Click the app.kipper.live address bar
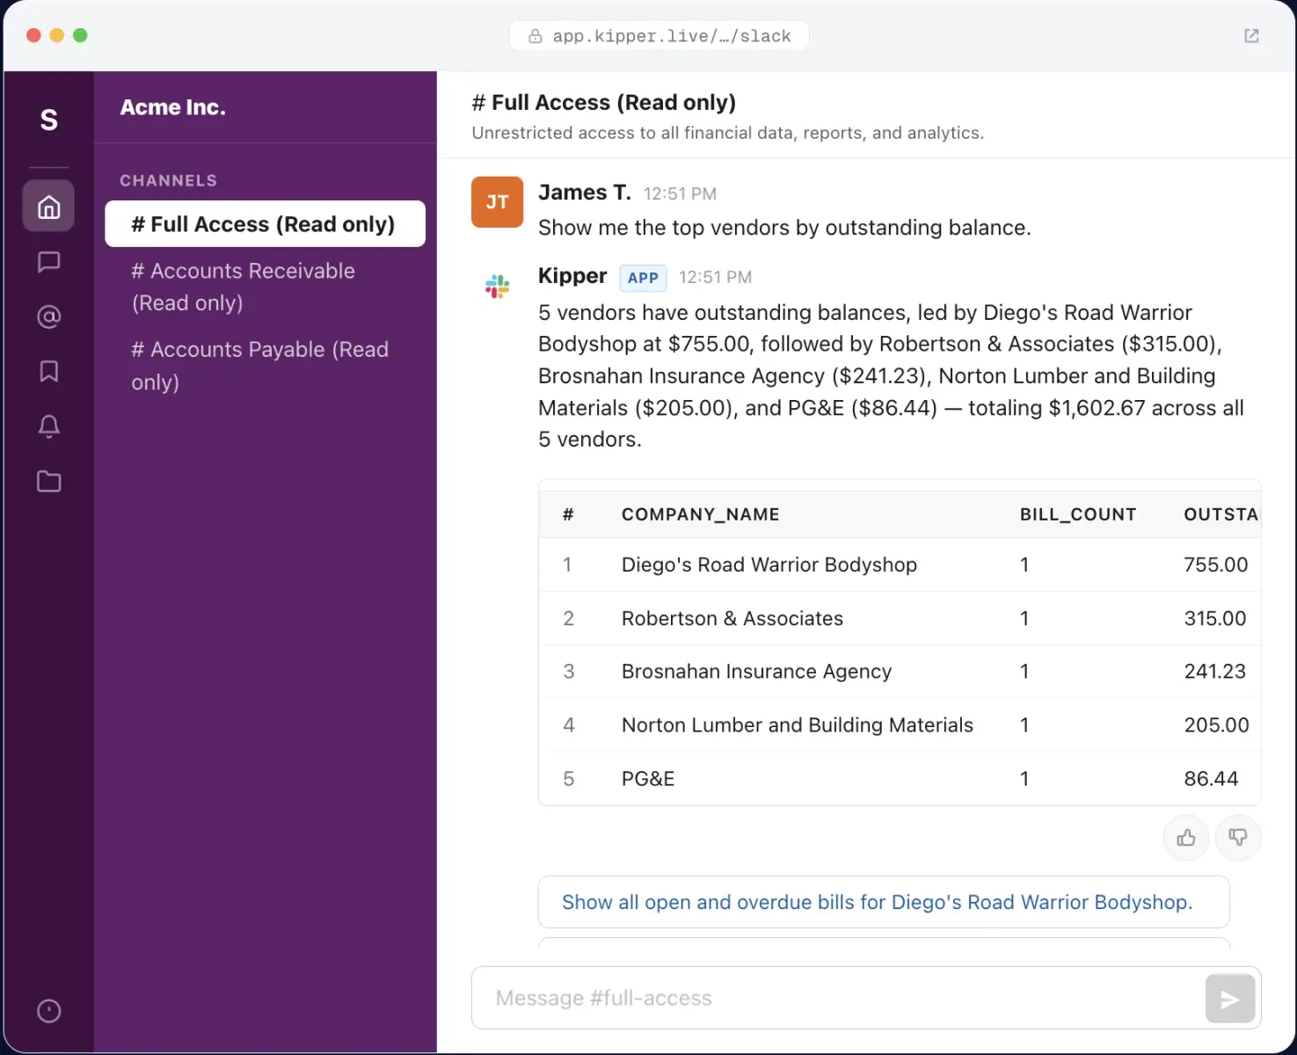The width and height of the screenshot is (1297, 1055). [x=659, y=36]
